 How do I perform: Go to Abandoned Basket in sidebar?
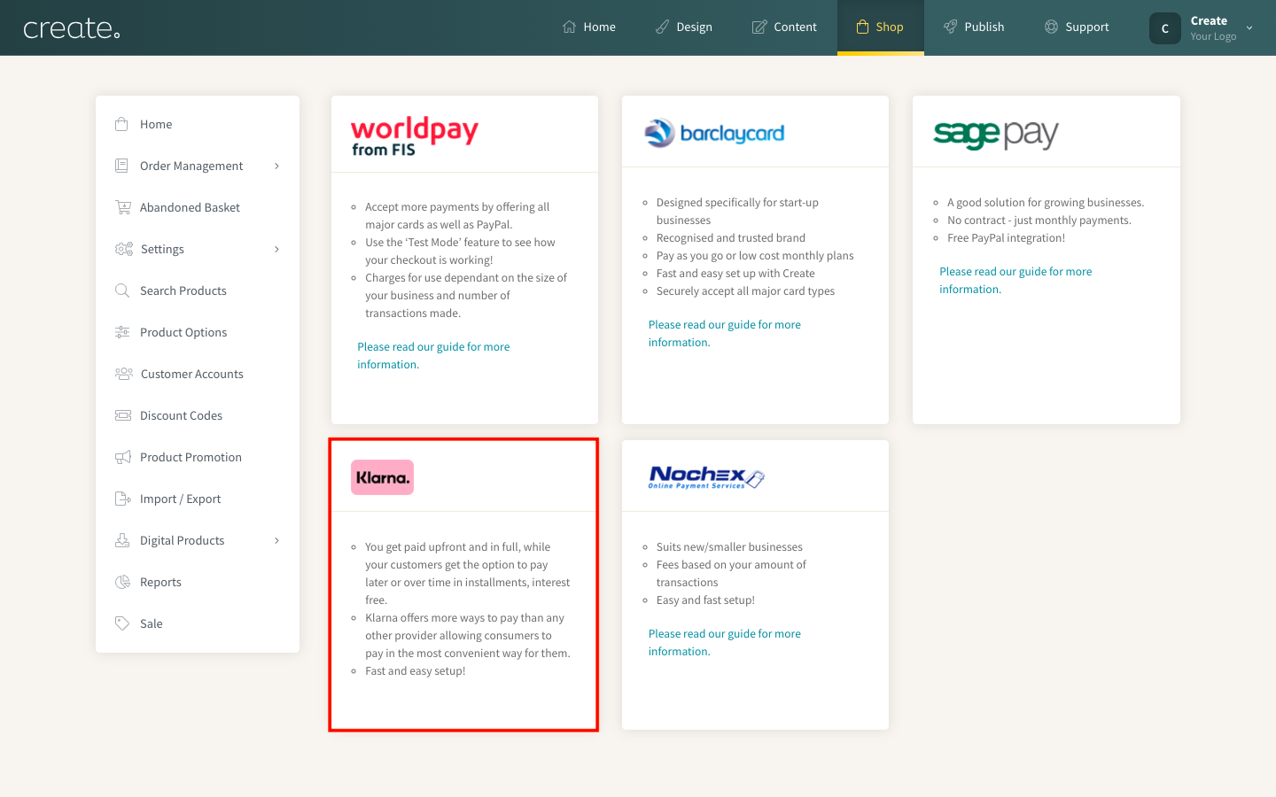click(190, 207)
